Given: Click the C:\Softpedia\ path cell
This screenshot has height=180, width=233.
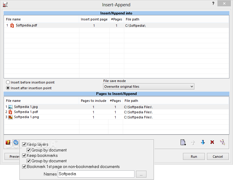Looking at the screenshot, I should (135, 26).
